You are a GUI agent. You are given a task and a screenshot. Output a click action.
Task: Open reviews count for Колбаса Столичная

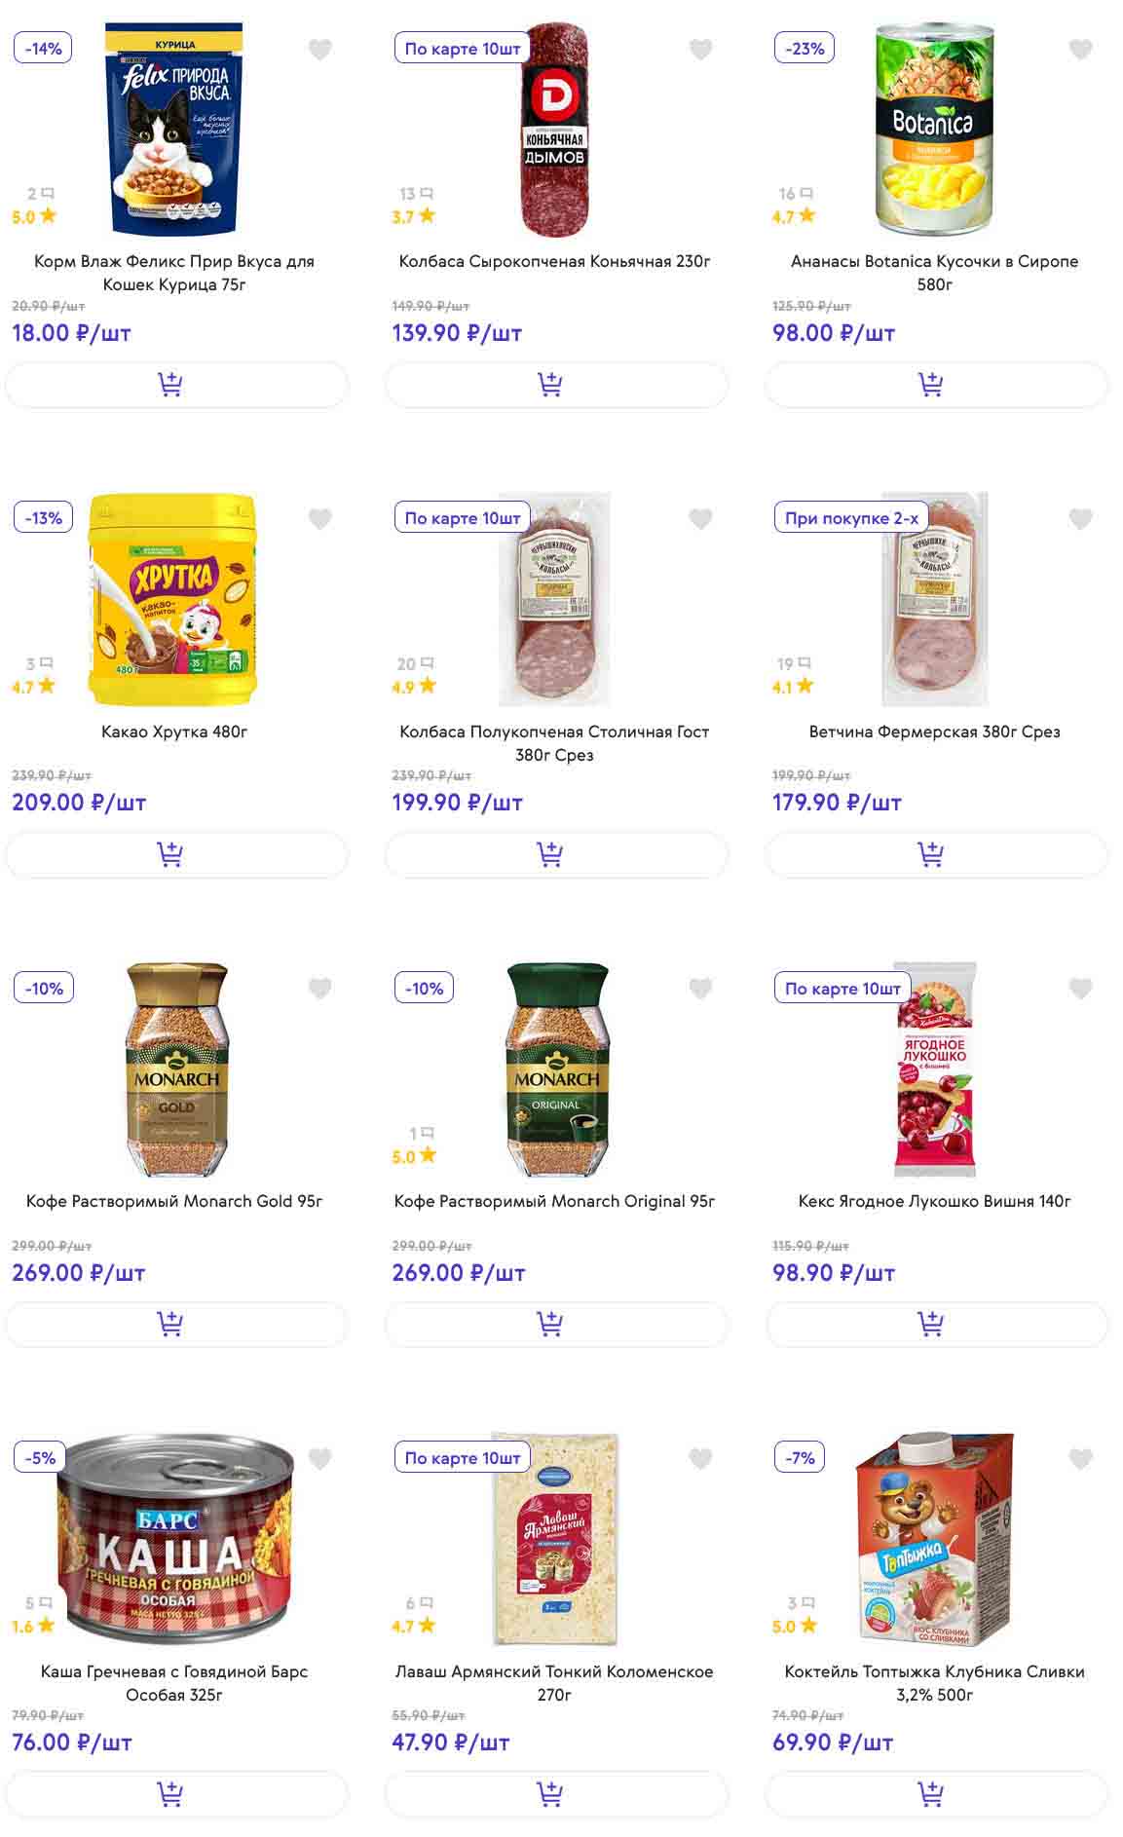(x=414, y=664)
